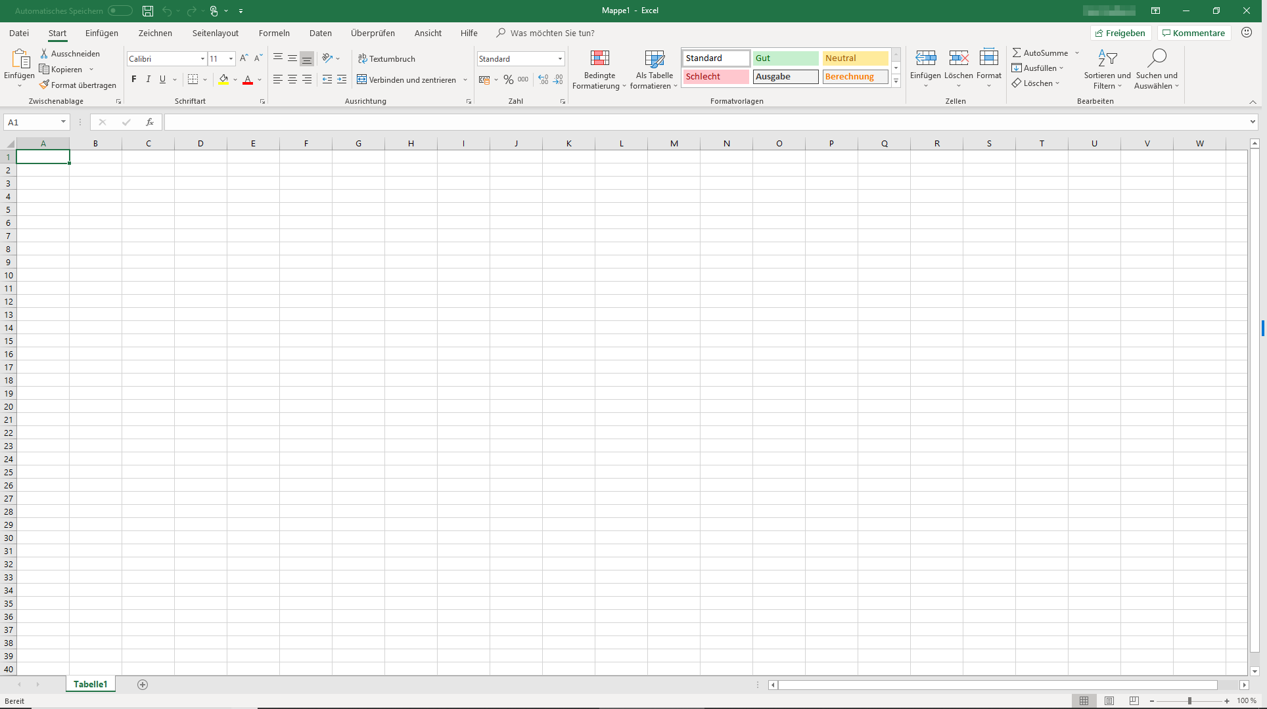This screenshot has height=709, width=1267.
Task: Click the percent style icon
Action: tap(508, 79)
